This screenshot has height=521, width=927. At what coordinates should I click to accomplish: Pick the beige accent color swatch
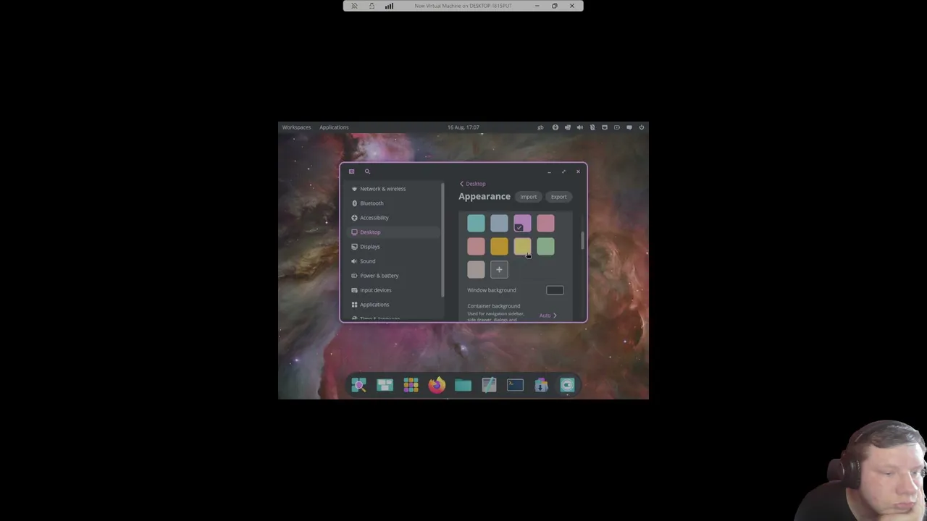pos(476,270)
